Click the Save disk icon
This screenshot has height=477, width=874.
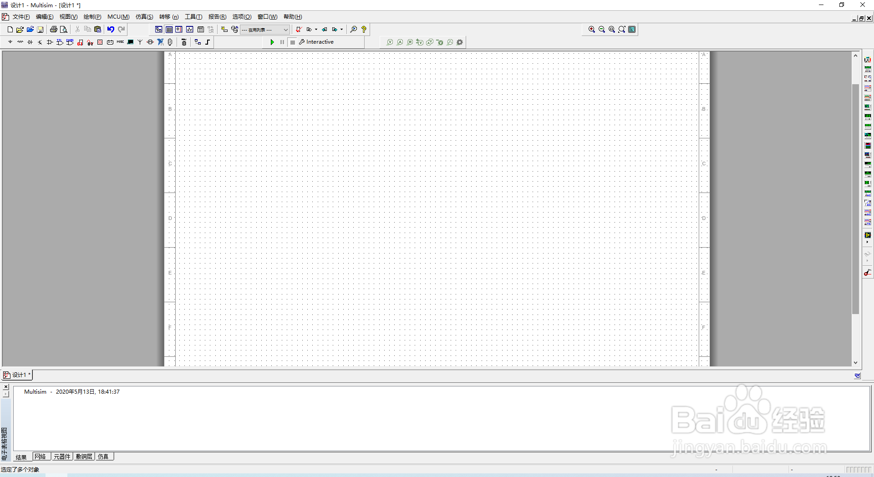click(40, 30)
